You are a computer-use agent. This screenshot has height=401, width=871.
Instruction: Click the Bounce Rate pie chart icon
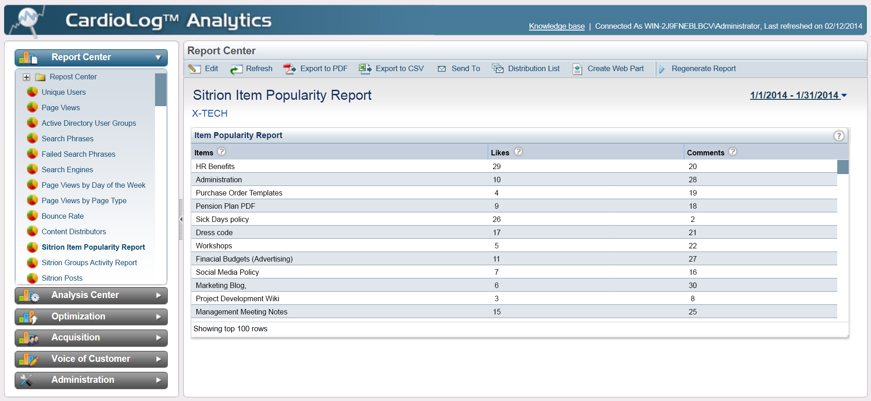pos(32,216)
